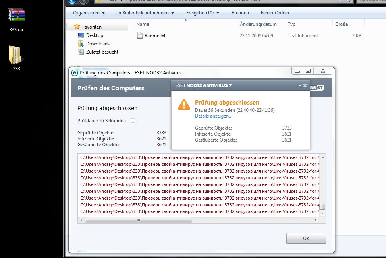Viewport: 386px width, 258px height.
Task: Click the eset logo in the scan header
Action: click(317, 87)
